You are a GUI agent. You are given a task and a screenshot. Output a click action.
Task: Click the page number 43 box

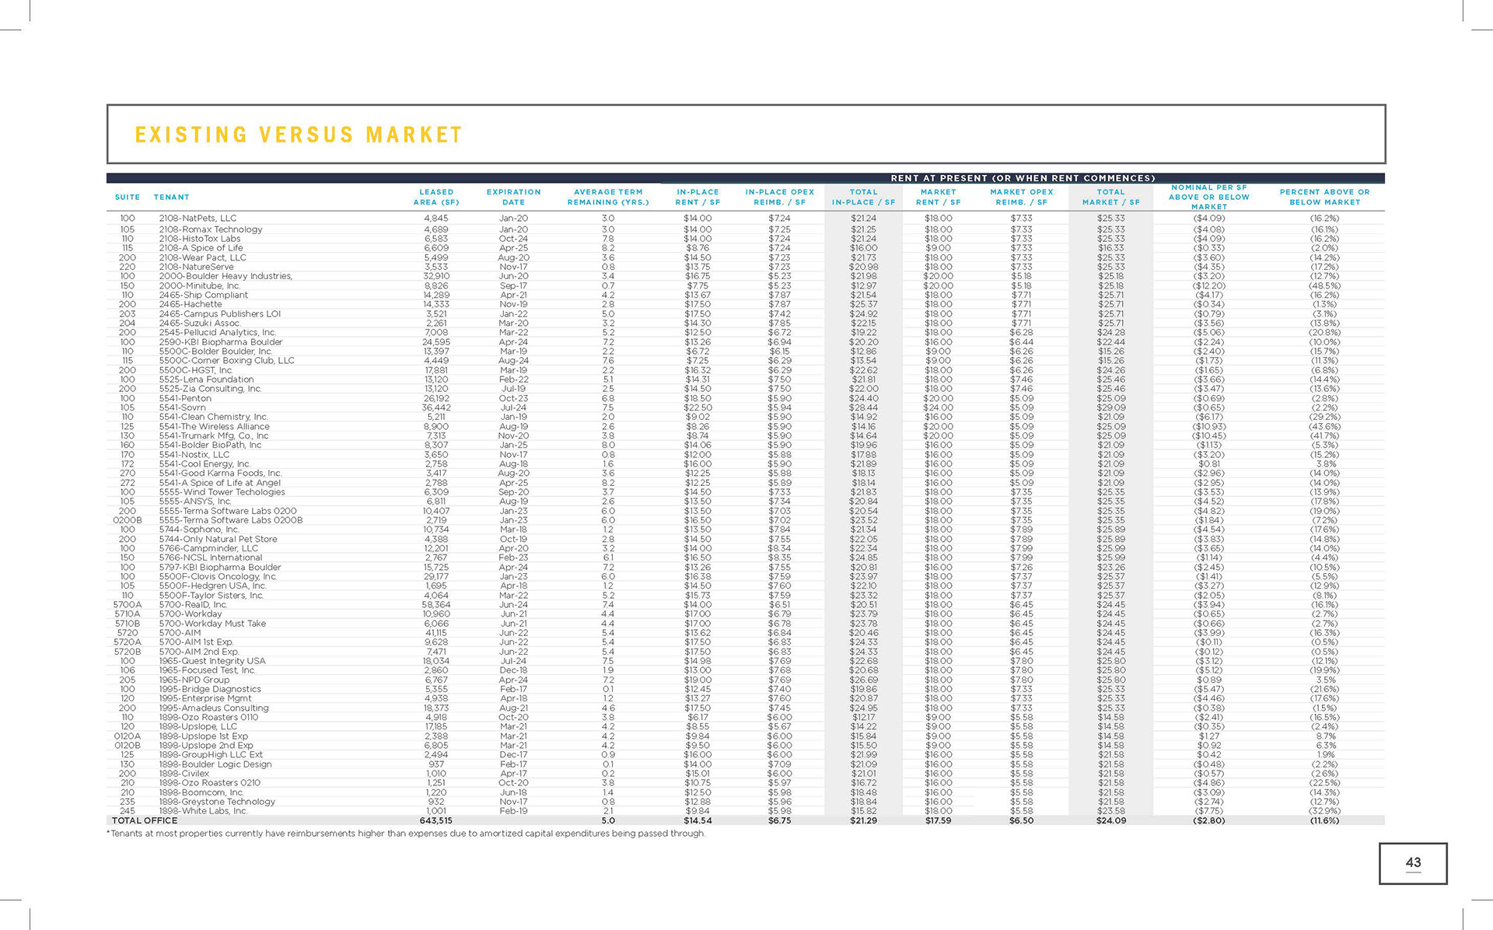tap(1412, 863)
